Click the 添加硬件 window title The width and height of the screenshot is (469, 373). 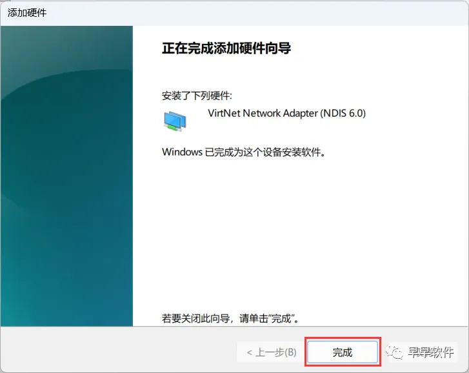(27, 12)
